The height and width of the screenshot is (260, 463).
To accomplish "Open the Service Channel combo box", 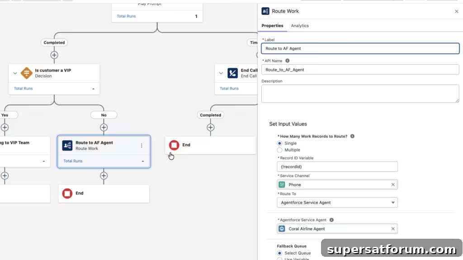I will [x=337, y=184].
